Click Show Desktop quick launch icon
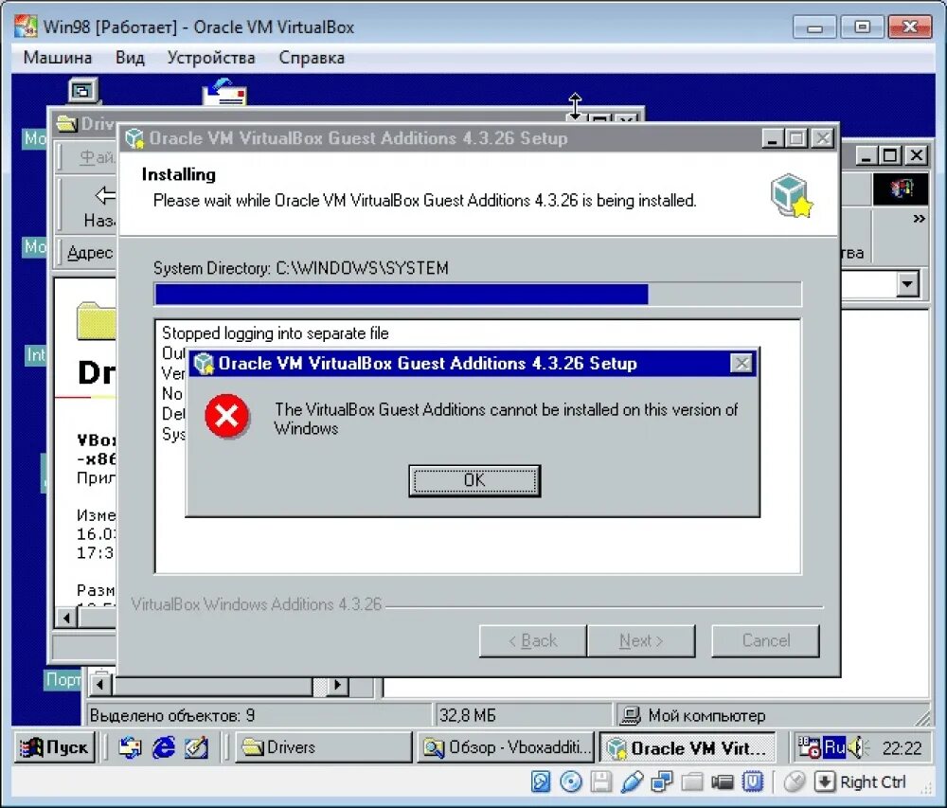Viewport: 947px width, 808px height. click(x=196, y=747)
